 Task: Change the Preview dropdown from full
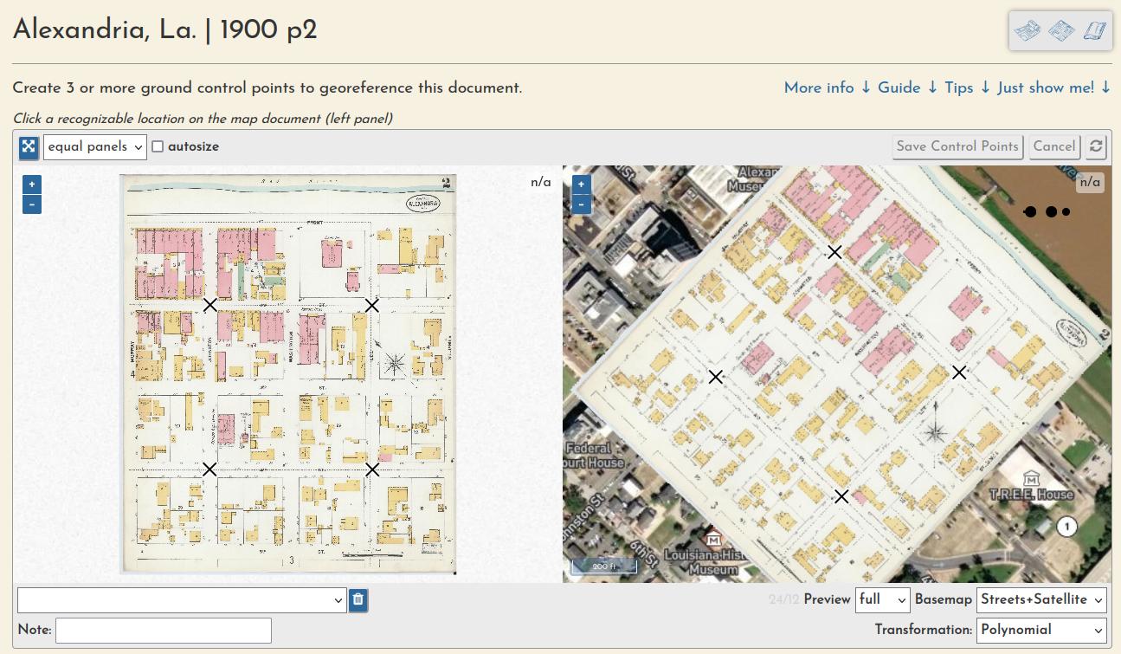tap(882, 599)
